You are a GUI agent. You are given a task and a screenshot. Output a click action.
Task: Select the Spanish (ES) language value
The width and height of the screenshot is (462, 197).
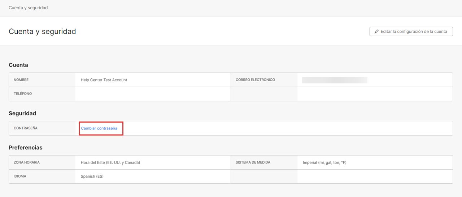[x=92, y=177]
